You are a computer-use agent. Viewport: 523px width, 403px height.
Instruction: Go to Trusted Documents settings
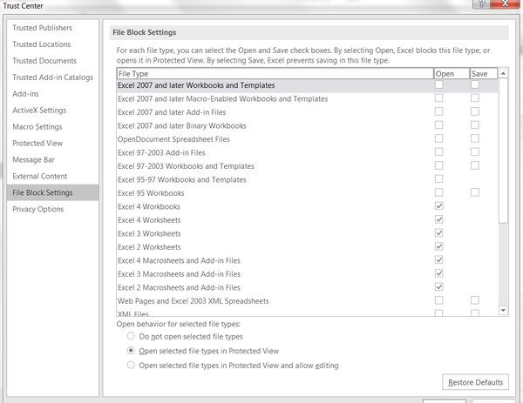pos(44,61)
